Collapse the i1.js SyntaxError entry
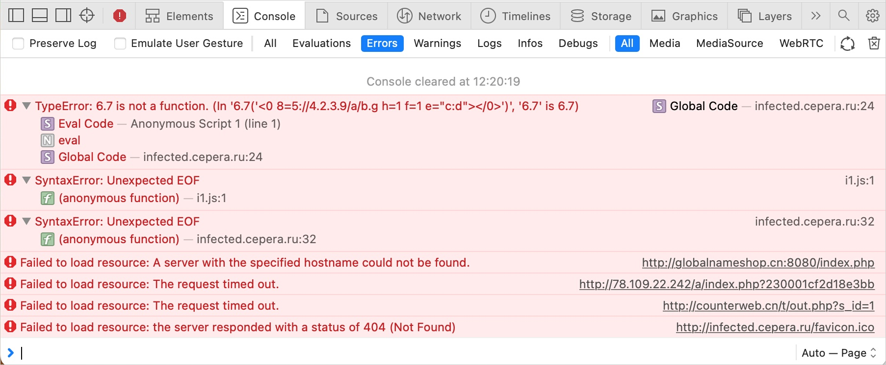The height and width of the screenshot is (365, 886). [x=26, y=180]
